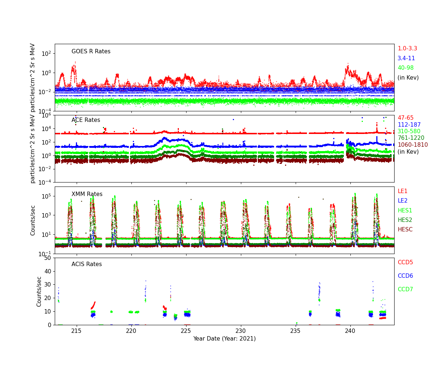Select the red CCD5 legend label

405,262
